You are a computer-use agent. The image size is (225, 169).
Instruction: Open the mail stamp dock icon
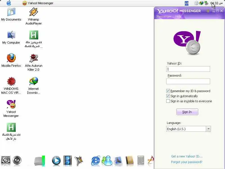(118, 160)
